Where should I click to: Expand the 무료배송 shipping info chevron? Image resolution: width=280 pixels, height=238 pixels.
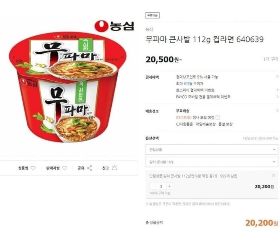coord(277,111)
